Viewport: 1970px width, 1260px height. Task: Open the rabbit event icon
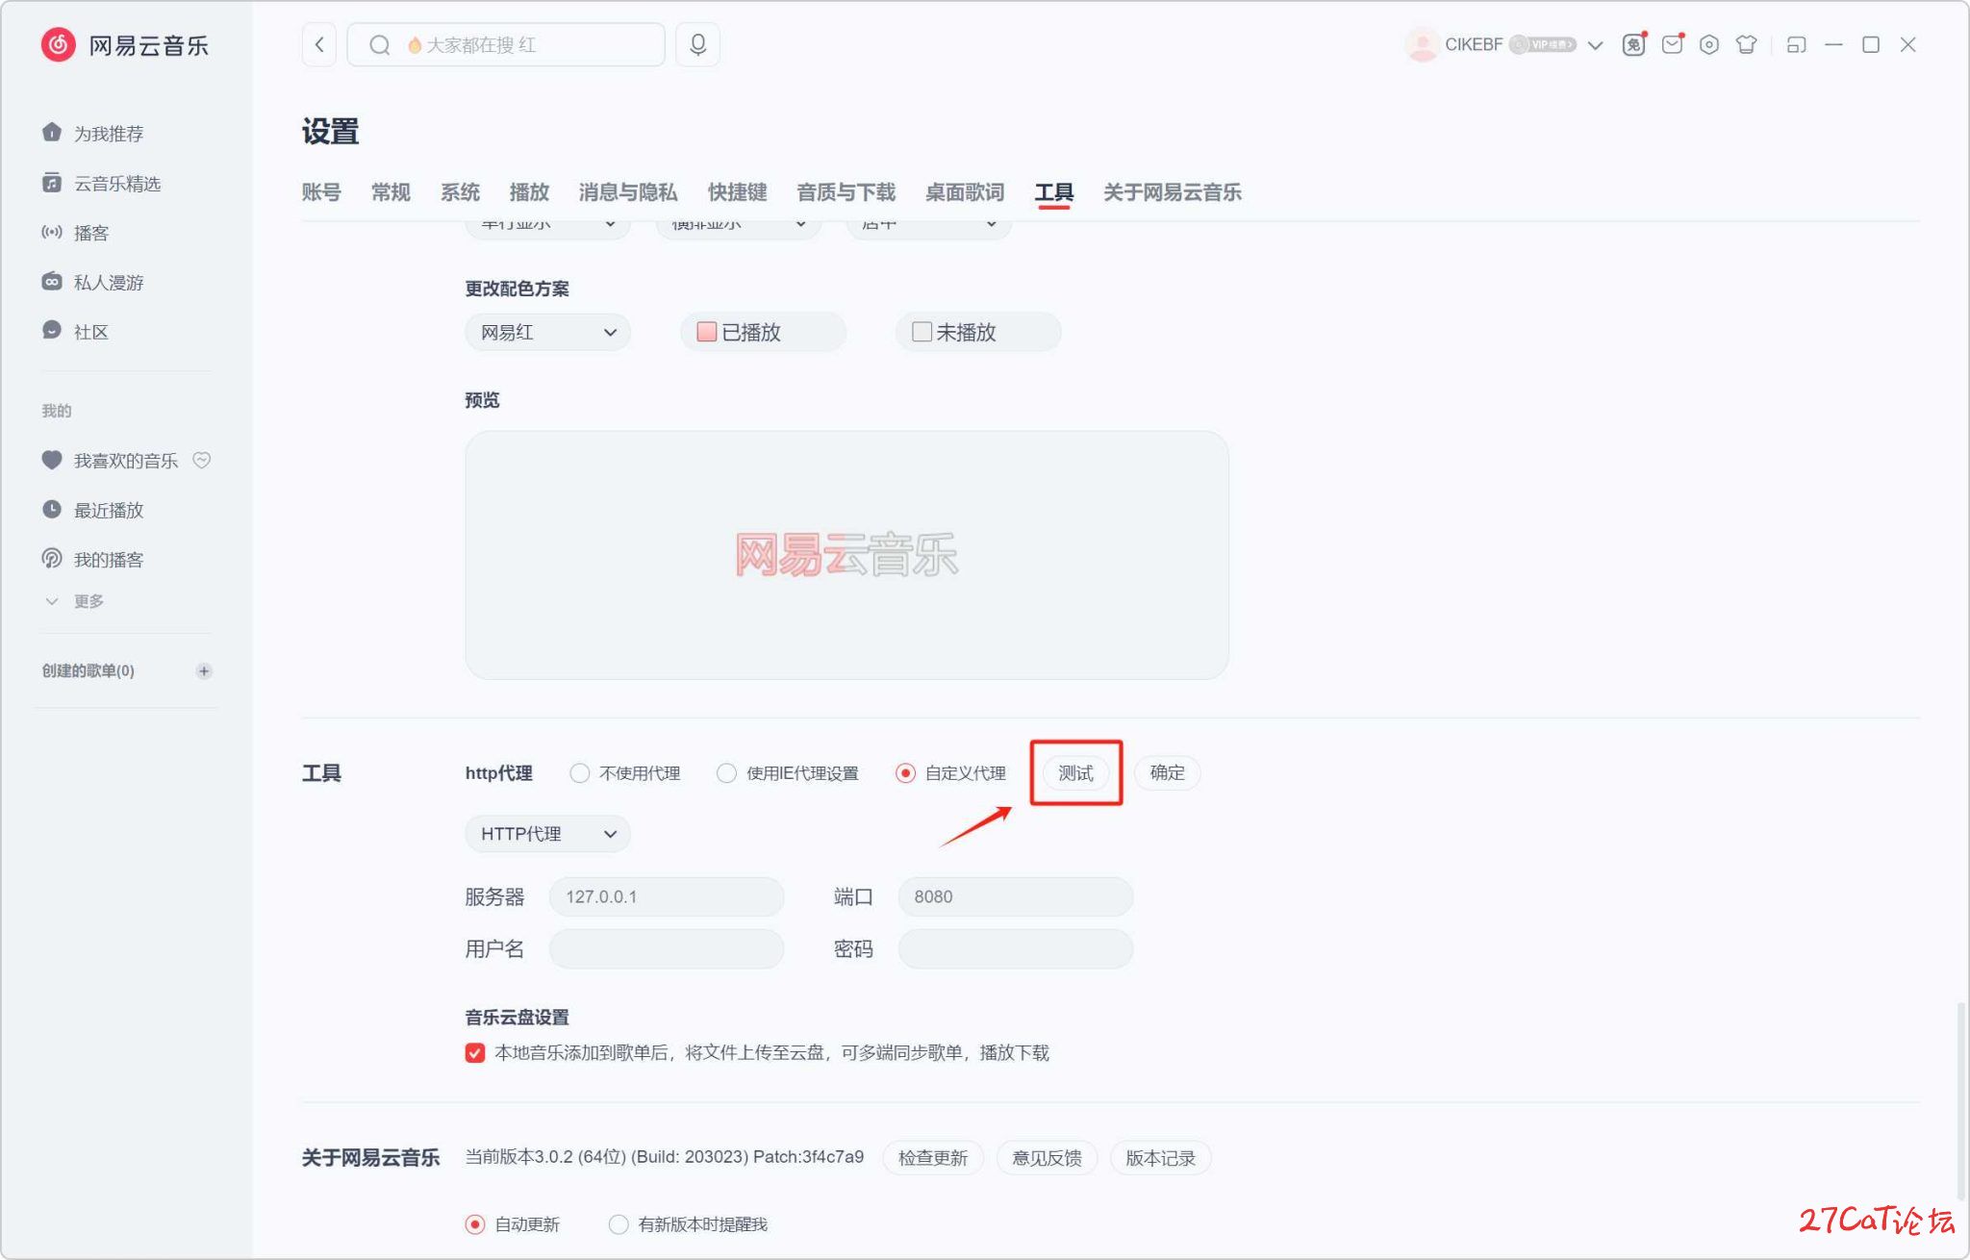pos(1633,44)
